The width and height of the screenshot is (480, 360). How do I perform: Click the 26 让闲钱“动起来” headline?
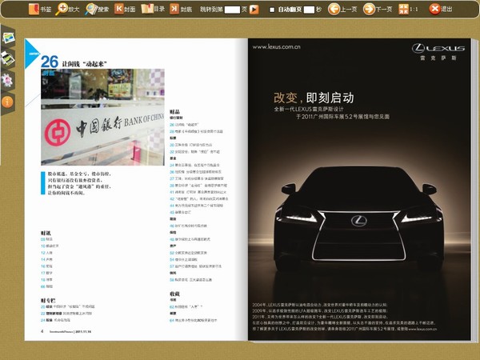(x=74, y=62)
